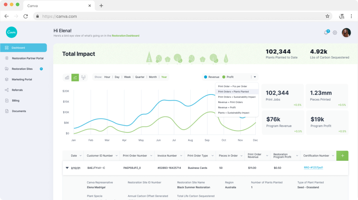The height and width of the screenshot is (200, 358).
Task: Select the candlestick chart view icon
Action: (84, 77)
